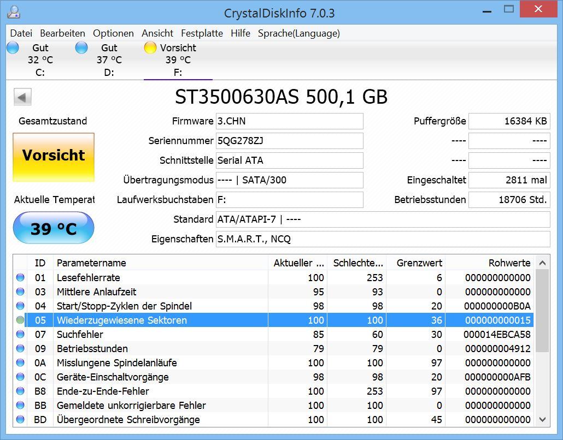Image resolution: width=563 pixels, height=440 pixels.
Task: Click status dot of Misslungene Spindelanläufe row
Action: (20, 362)
